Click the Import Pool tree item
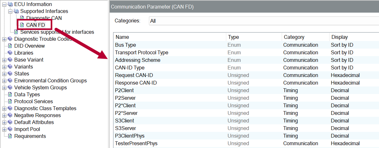379x148 pixels. (27, 129)
